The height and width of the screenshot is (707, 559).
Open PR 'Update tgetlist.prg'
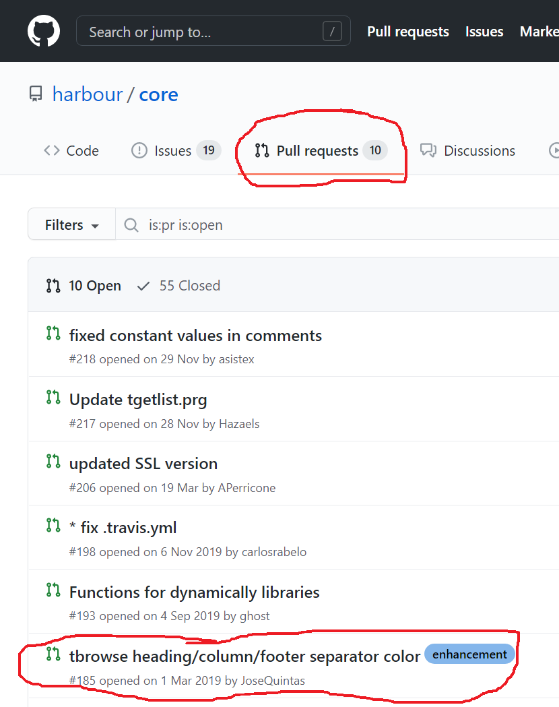pyautogui.click(x=138, y=400)
